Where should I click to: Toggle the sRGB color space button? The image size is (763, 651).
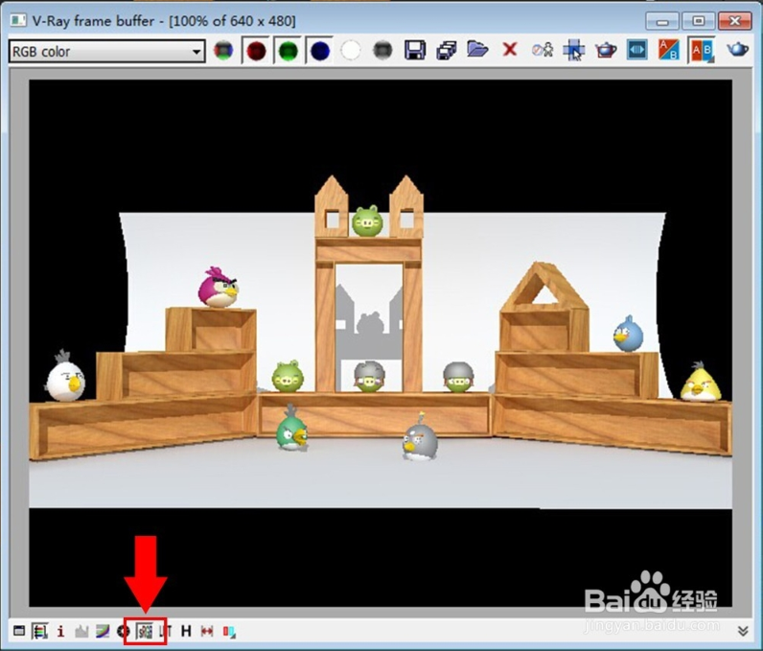[145, 632]
